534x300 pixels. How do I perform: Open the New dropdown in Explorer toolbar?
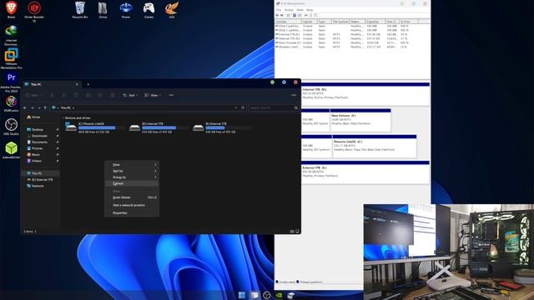(x=33, y=95)
